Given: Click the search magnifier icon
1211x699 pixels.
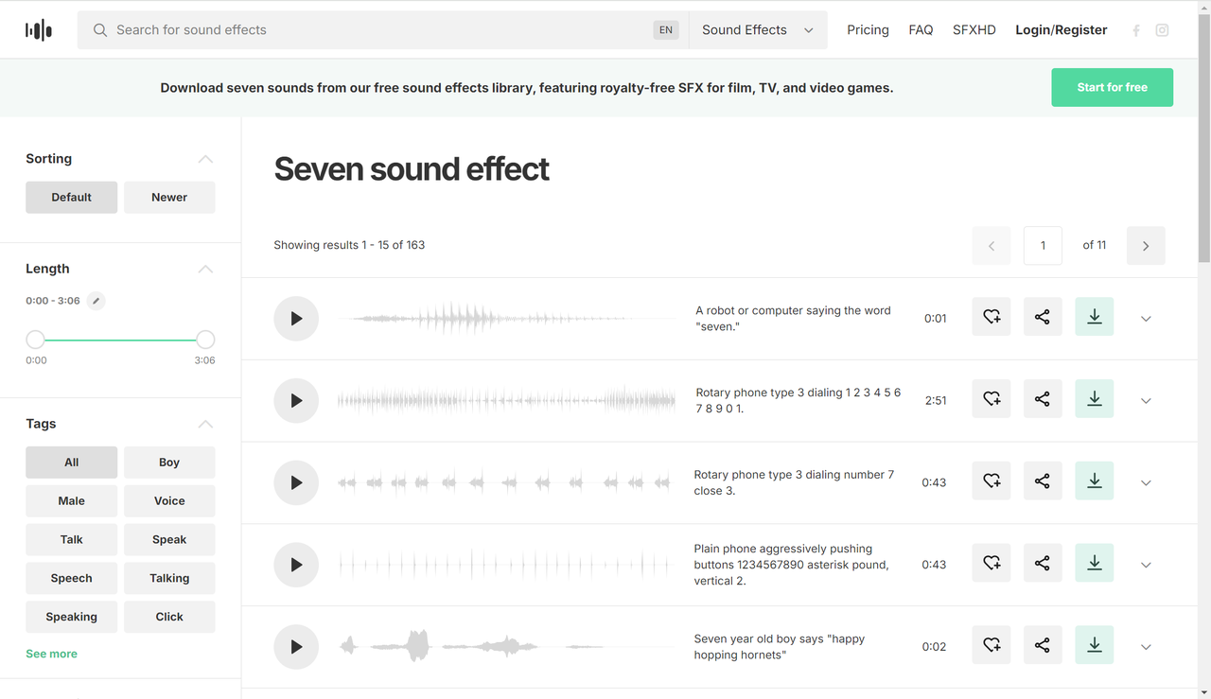Looking at the screenshot, I should pyautogui.click(x=99, y=29).
